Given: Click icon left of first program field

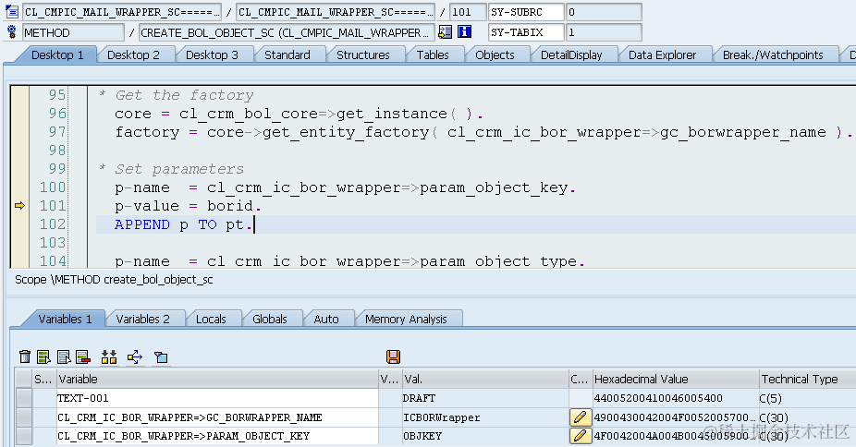Looking at the screenshot, I should (11, 11).
